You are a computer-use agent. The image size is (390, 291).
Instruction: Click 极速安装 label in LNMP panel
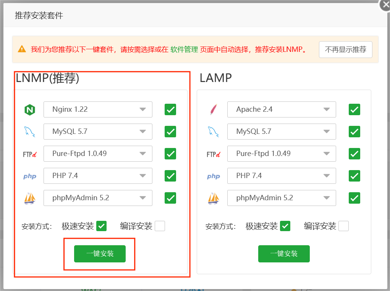78,226
